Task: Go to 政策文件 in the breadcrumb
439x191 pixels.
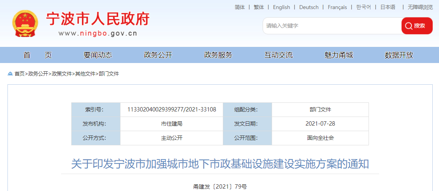Action: coord(61,74)
